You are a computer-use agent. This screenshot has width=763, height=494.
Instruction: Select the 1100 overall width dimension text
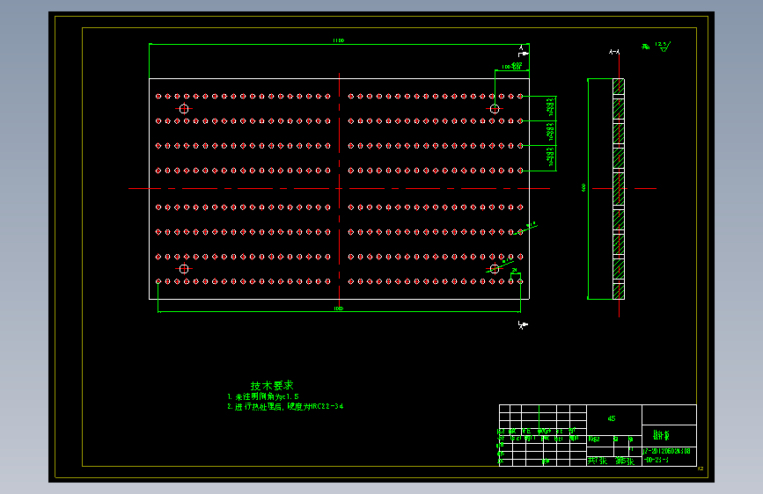(x=339, y=40)
